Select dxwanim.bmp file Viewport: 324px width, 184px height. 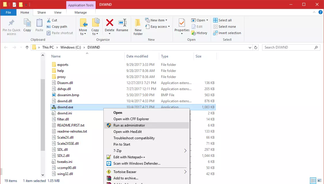pos(68,95)
